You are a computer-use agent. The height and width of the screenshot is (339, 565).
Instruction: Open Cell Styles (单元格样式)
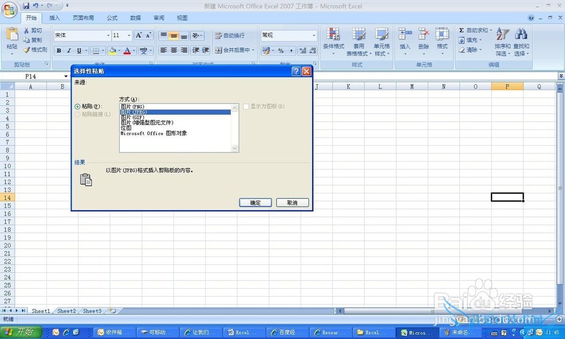coord(381,41)
